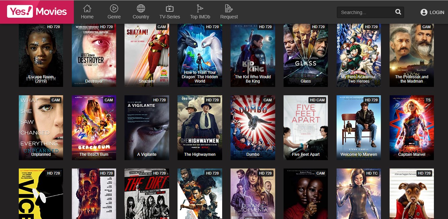Open the Five Feet Apart poster
Image resolution: width=448 pixels, height=219 pixels.
[x=306, y=128]
